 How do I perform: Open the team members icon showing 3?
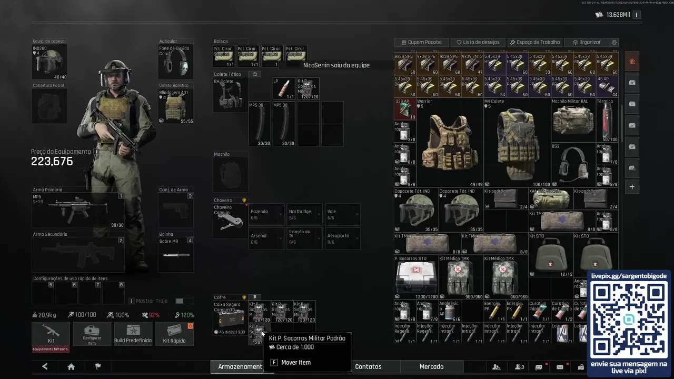[520, 367]
